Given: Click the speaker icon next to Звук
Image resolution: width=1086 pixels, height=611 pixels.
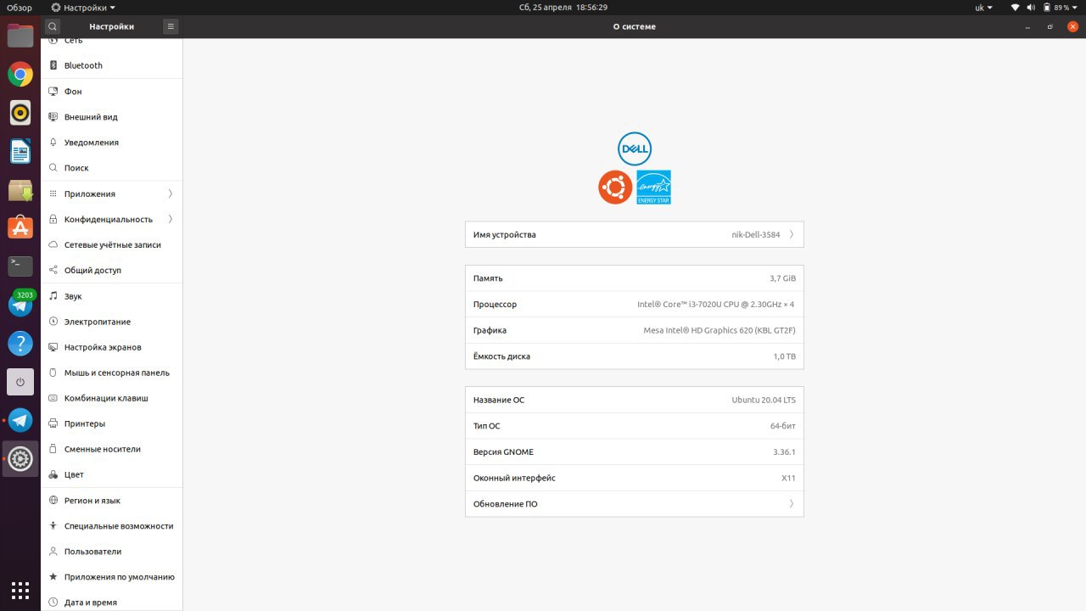Looking at the screenshot, I should [x=53, y=296].
